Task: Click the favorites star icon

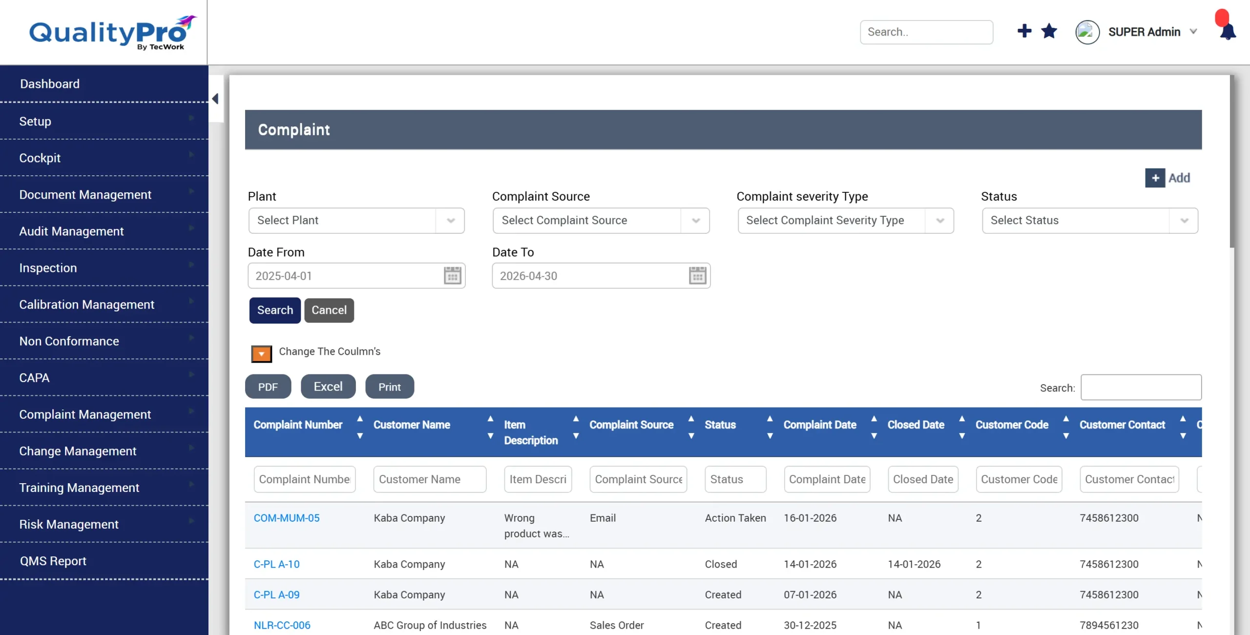Action: pos(1049,31)
